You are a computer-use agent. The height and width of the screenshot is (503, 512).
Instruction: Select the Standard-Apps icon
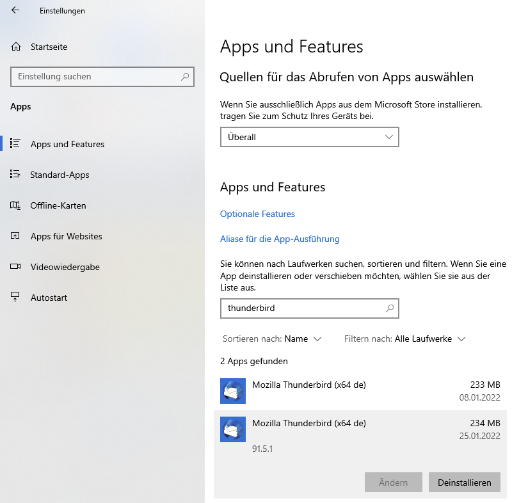click(15, 174)
